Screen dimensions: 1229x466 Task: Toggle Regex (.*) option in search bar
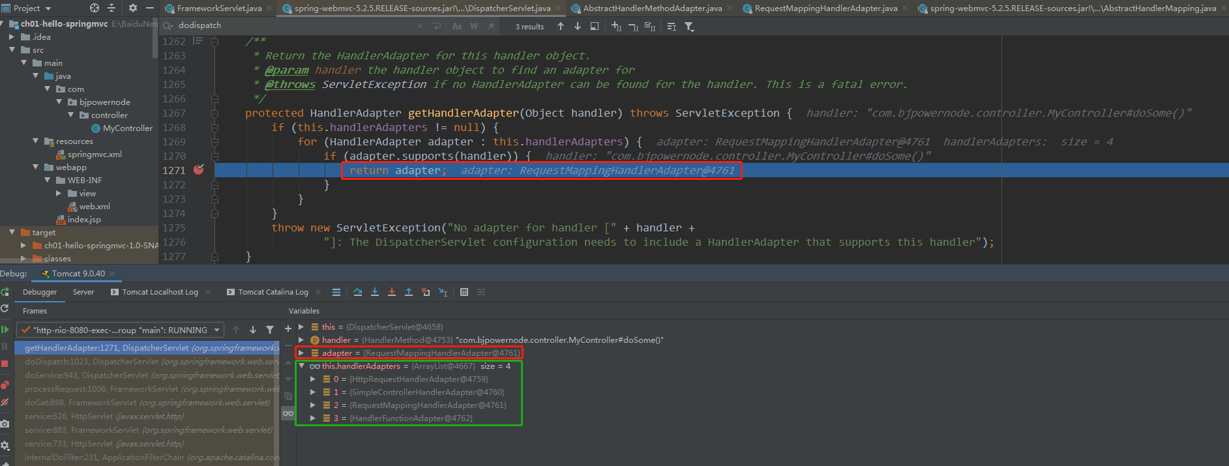click(490, 26)
